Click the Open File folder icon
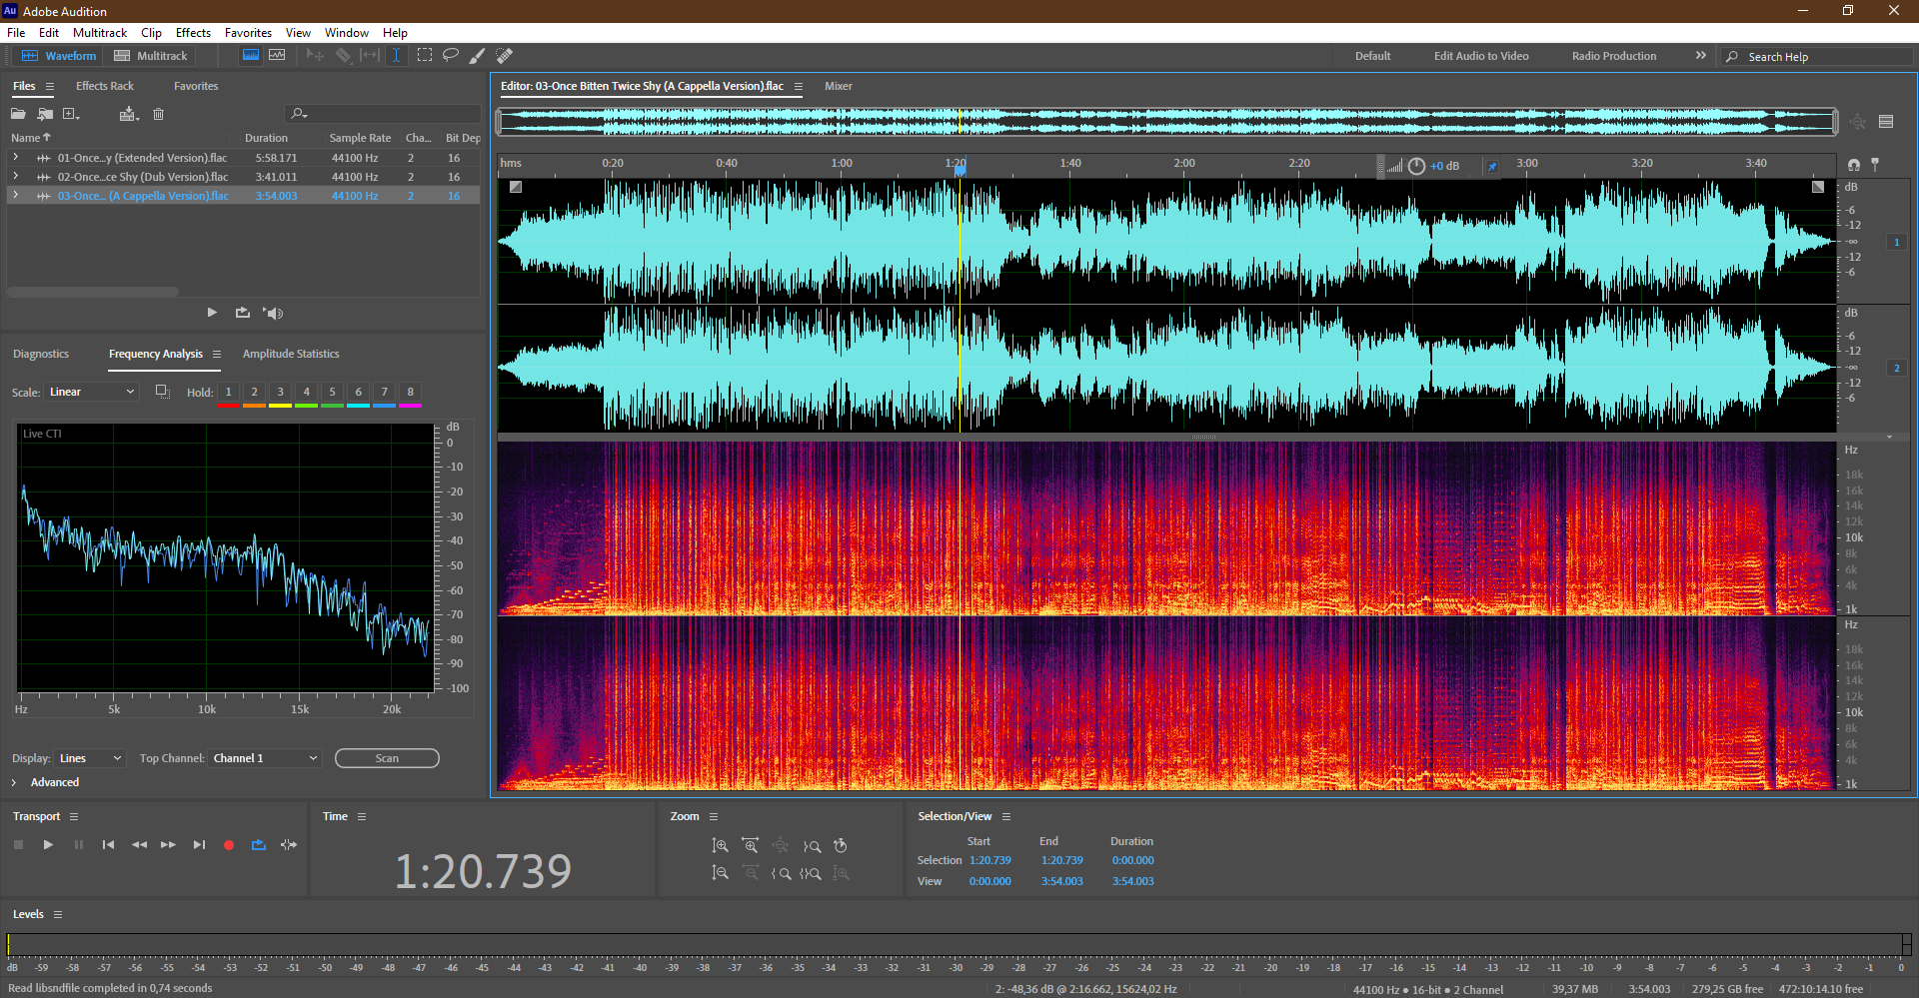Image resolution: width=1919 pixels, height=998 pixels. [x=18, y=114]
